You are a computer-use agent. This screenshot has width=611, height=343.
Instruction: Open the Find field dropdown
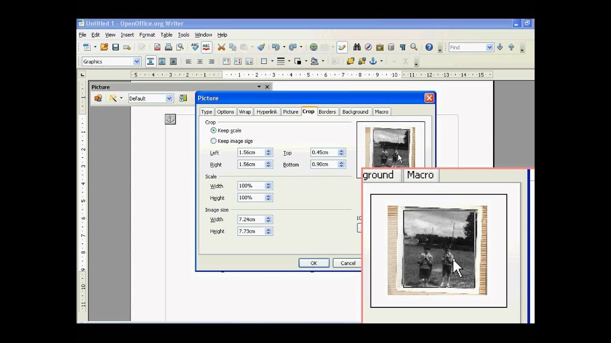click(x=489, y=47)
